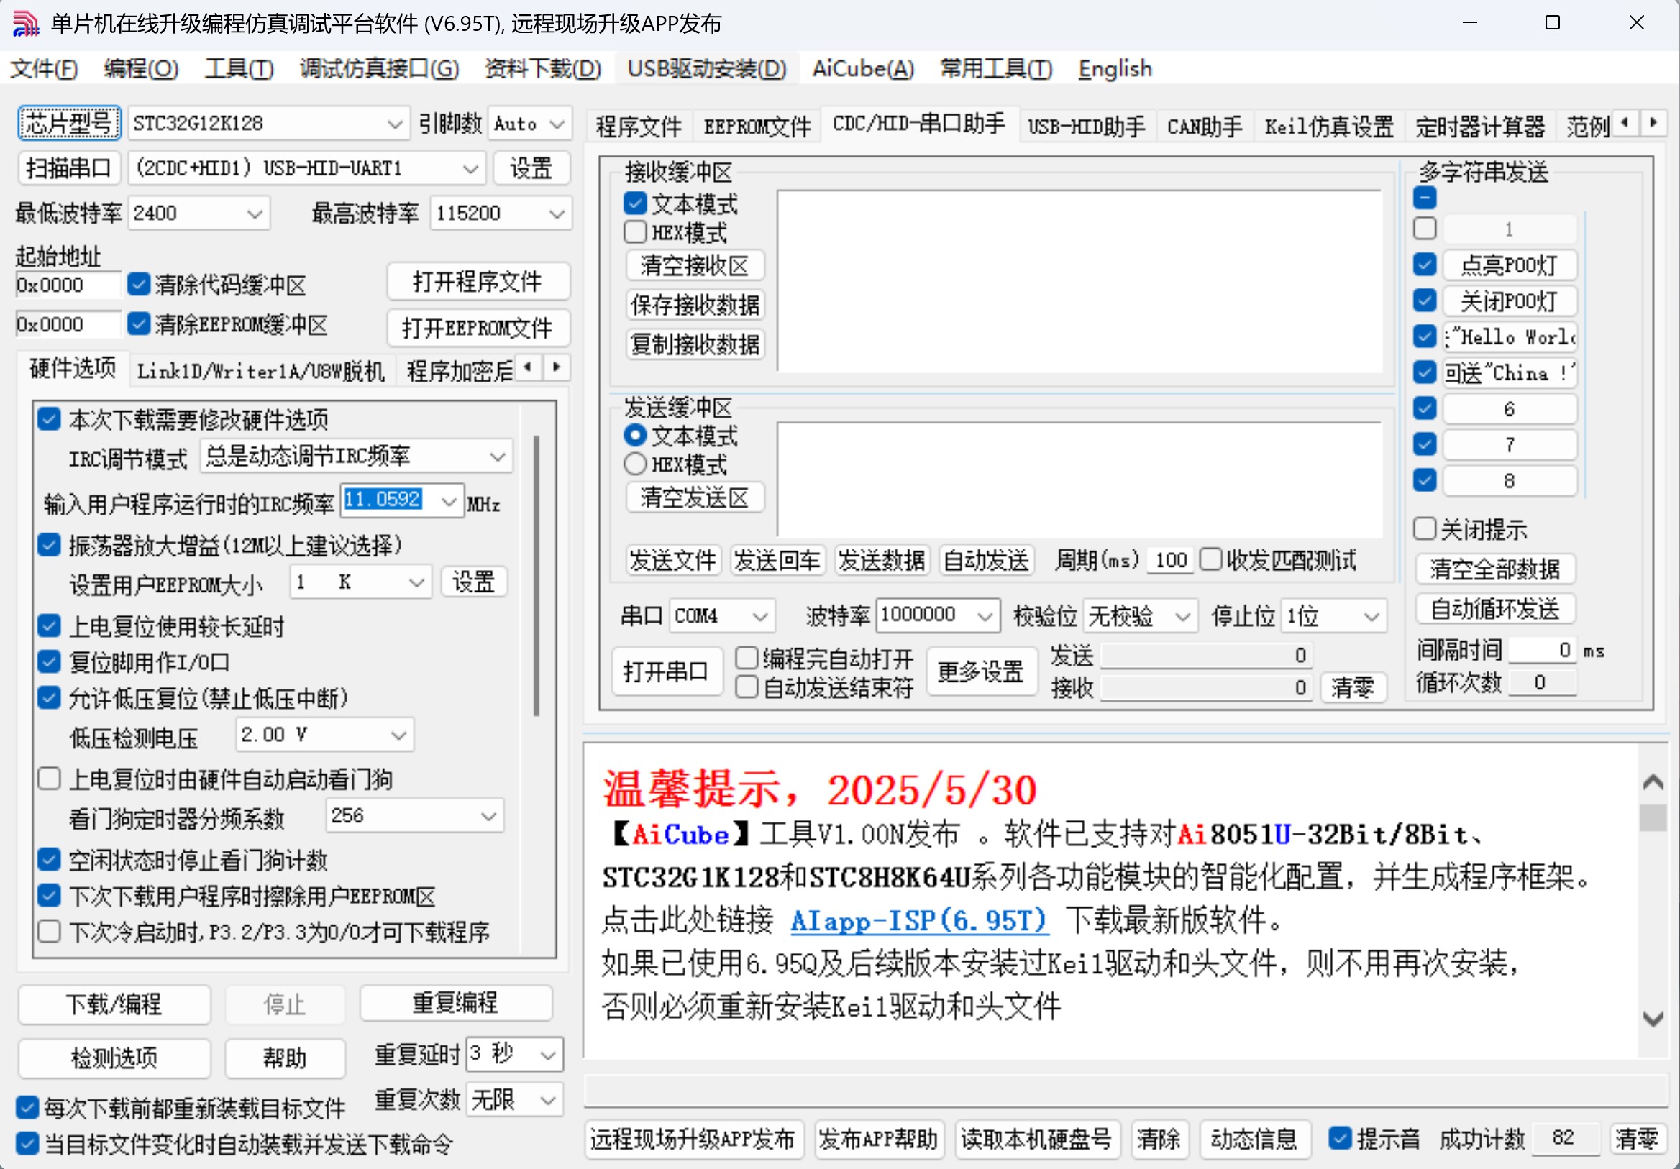The height and width of the screenshot is (1169, 1680).
Task: Switch to the EEPROM文件 tab
Action: coord(757,127)
